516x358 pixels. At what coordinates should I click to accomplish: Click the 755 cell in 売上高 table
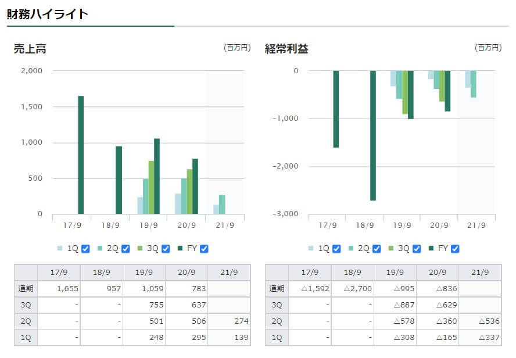pyautogui.click(x=144, y=305)
